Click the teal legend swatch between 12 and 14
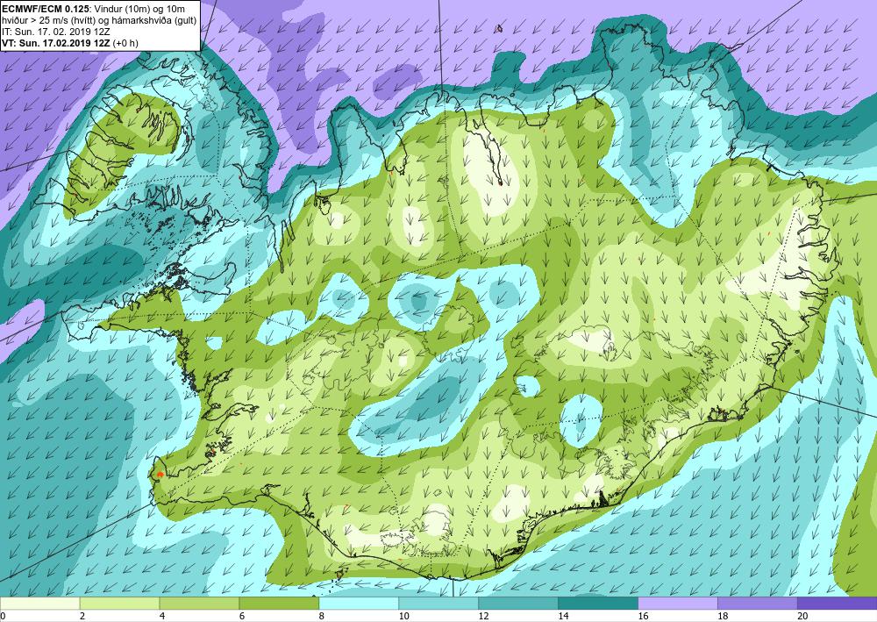 click(518, 604)
